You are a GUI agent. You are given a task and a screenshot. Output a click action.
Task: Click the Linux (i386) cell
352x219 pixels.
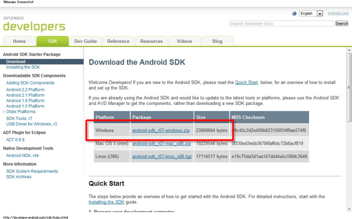[x=112, y=156]
